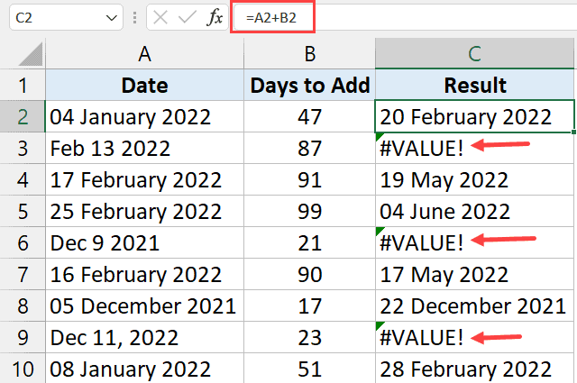Click the Enter checkmark icon in formula bar

188,17
